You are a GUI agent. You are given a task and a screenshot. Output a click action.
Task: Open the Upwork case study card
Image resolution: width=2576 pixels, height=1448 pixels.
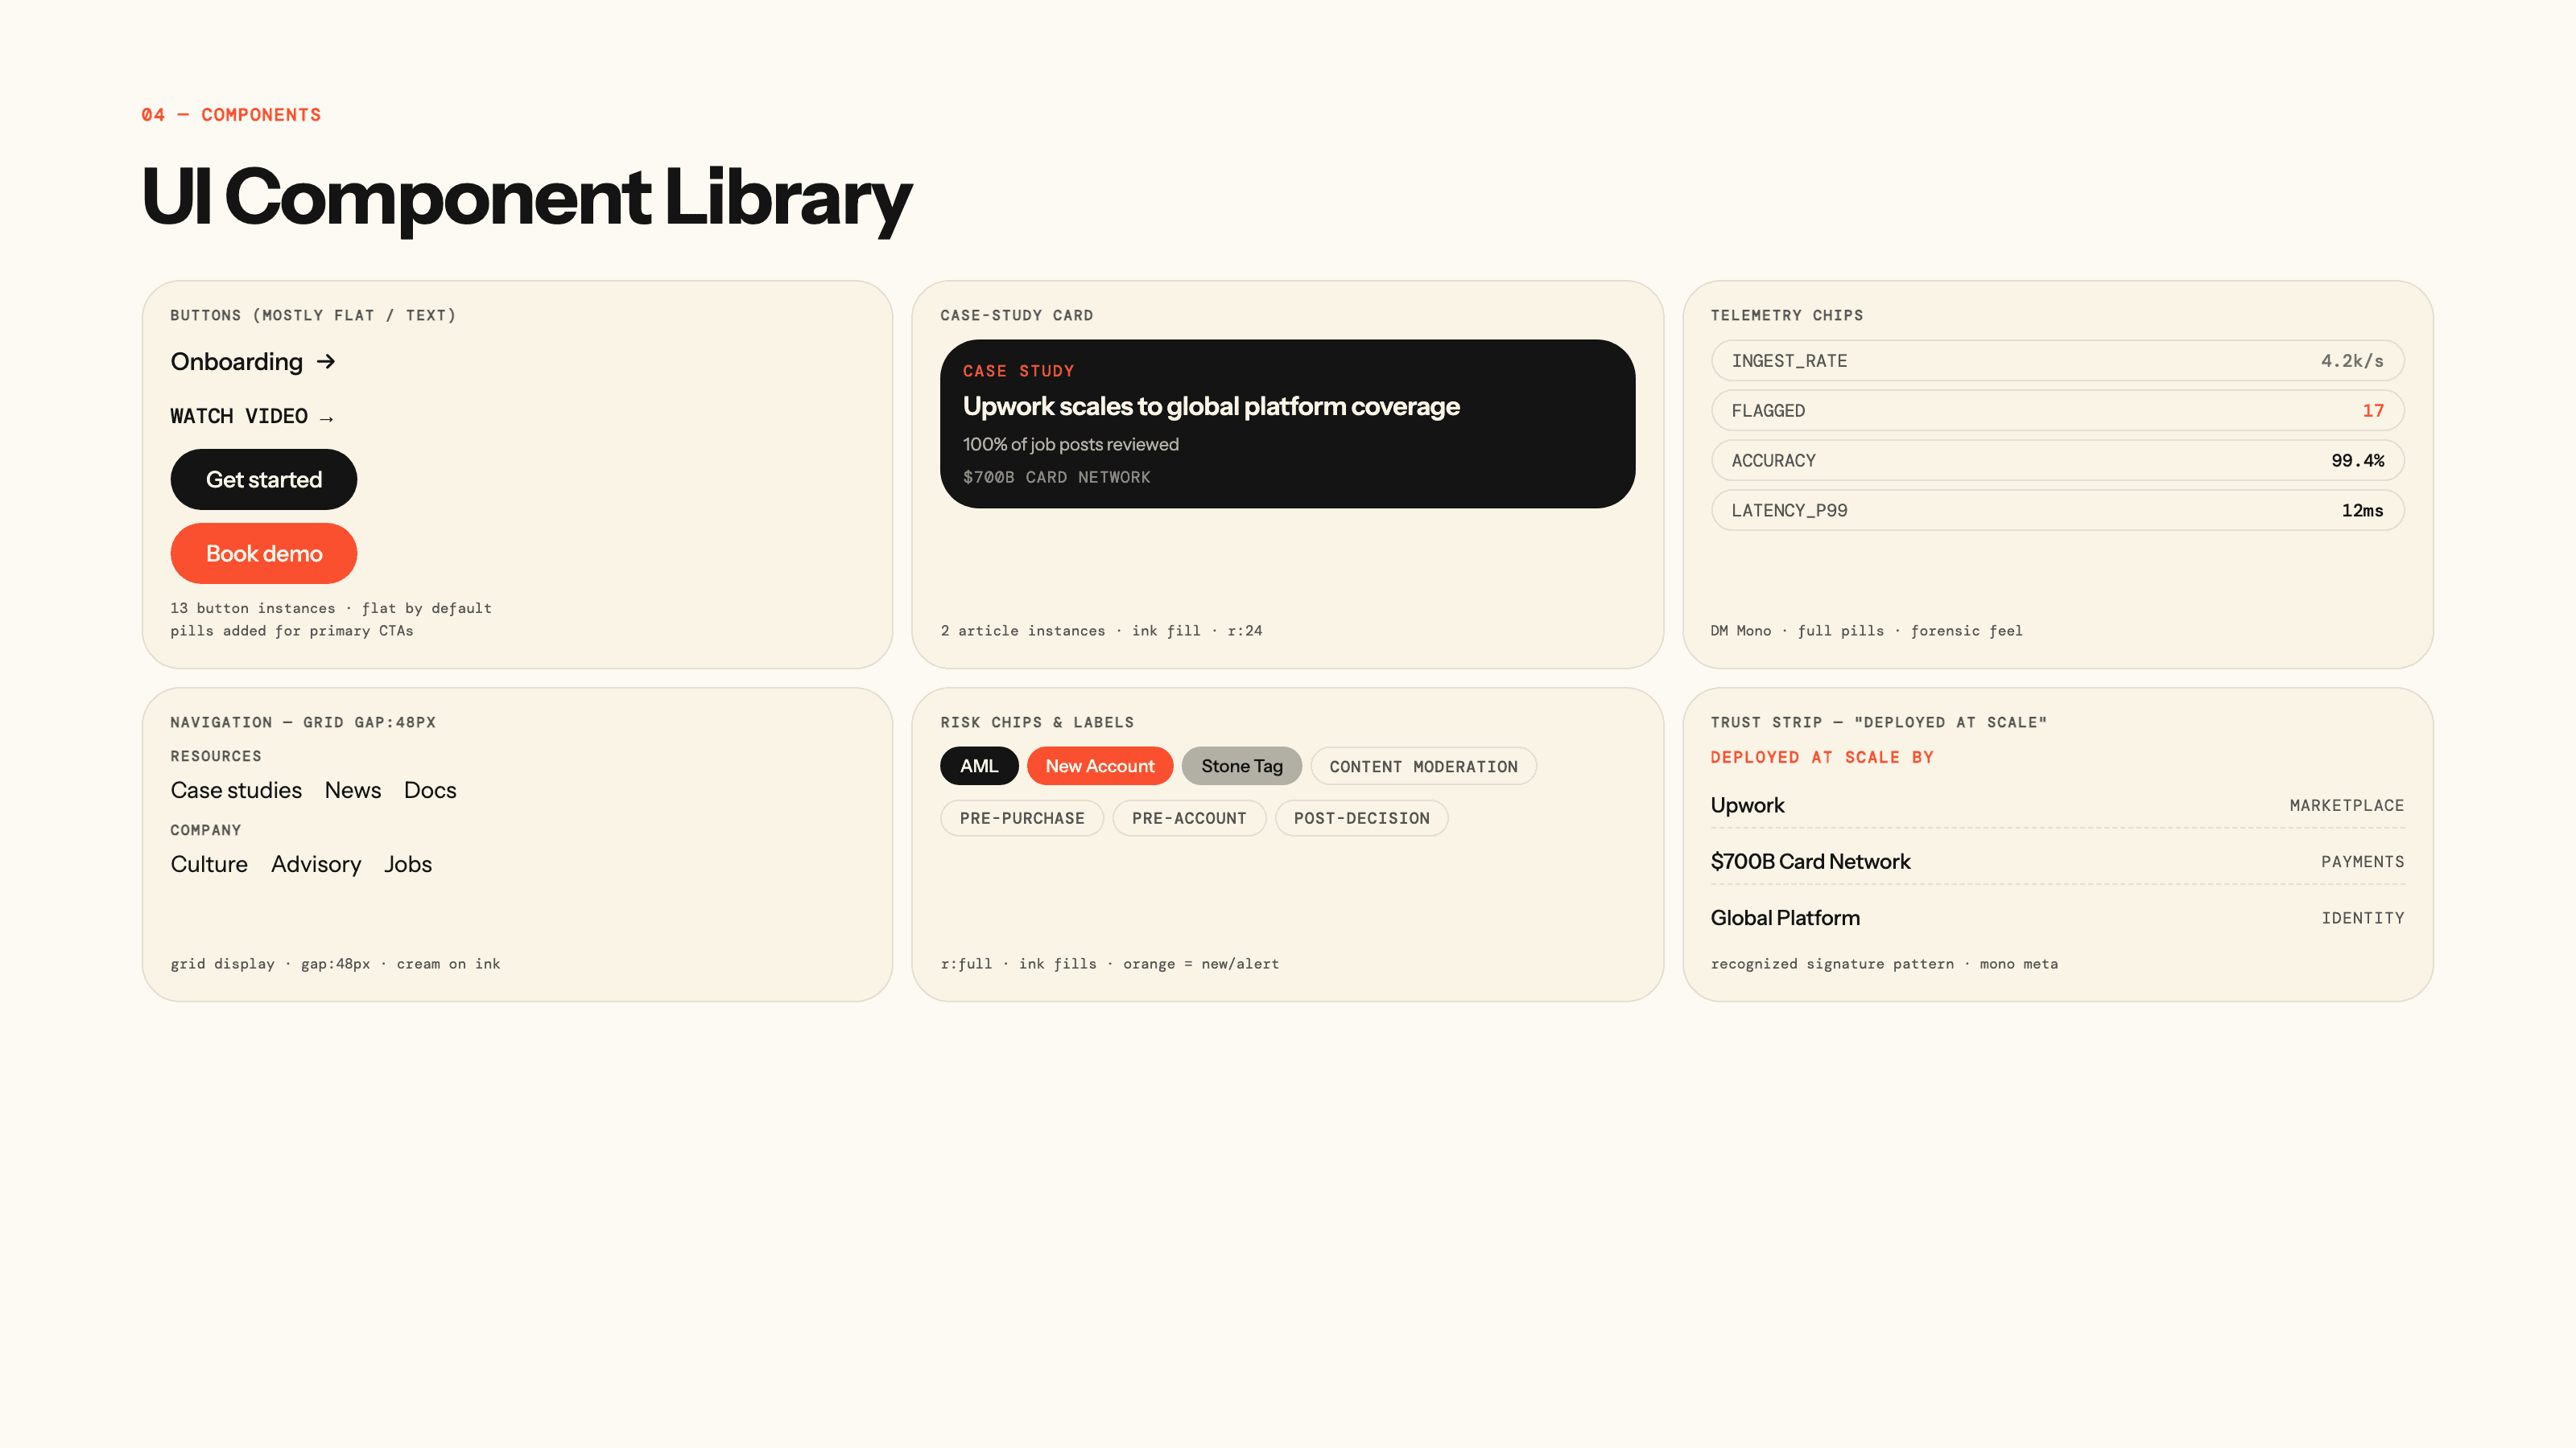[1287, 424]
